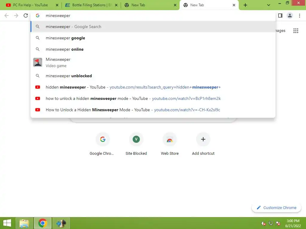
Task: Click the network tray icon
Action: pyautogui.click(x=271, y=223)
